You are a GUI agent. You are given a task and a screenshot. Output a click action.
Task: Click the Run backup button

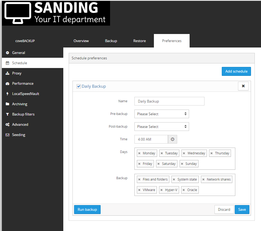pyautogui.click(x=87, y=209)
